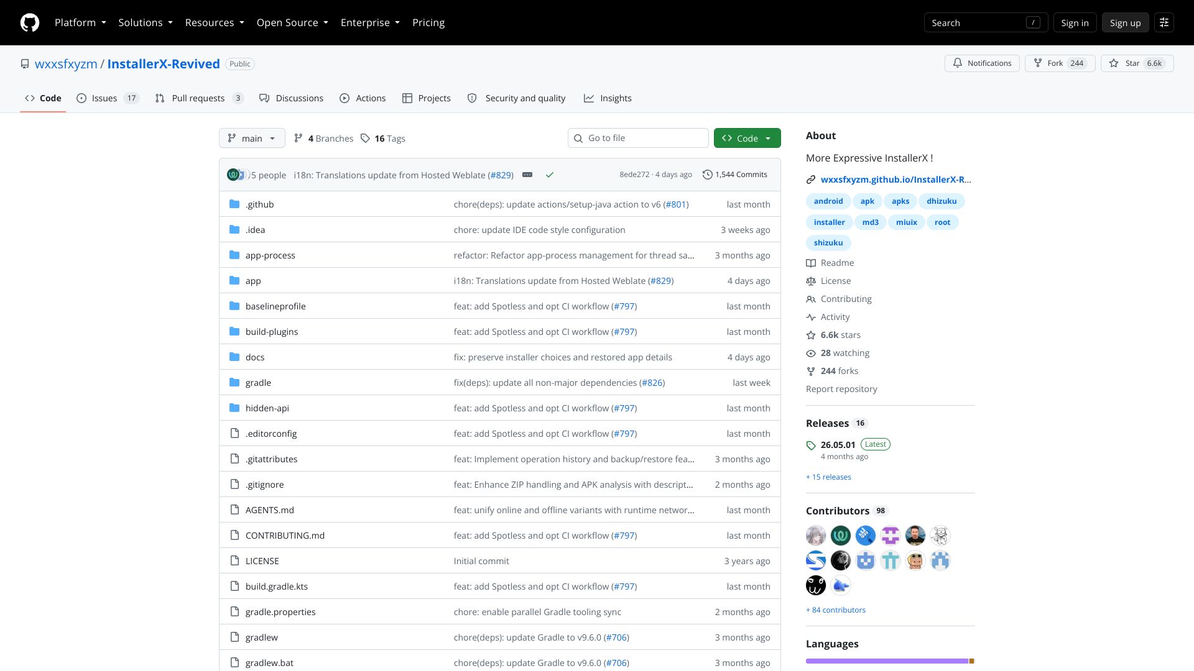Click the shizuku topic tag

click(828, 243)
